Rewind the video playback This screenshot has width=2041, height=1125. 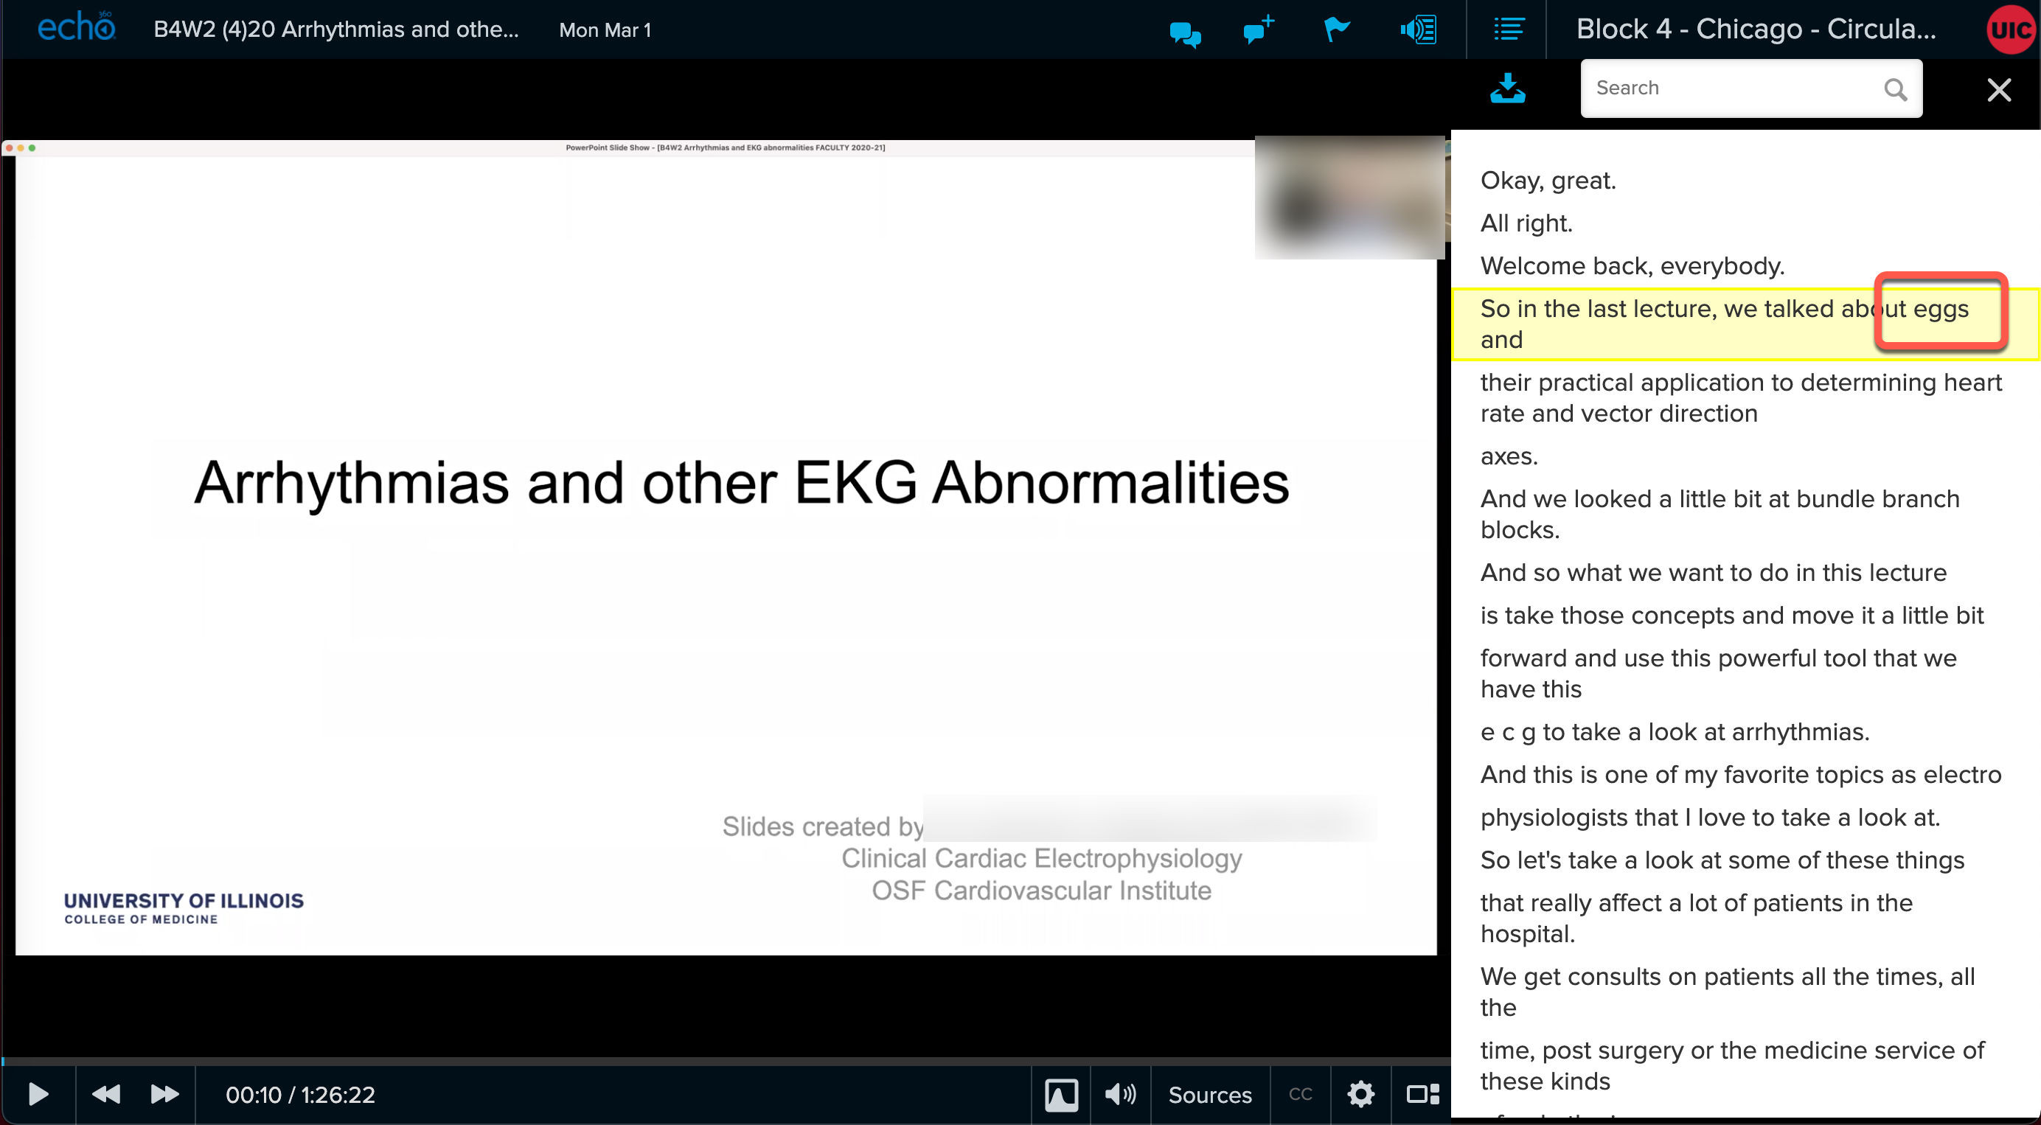[105, 1094]
